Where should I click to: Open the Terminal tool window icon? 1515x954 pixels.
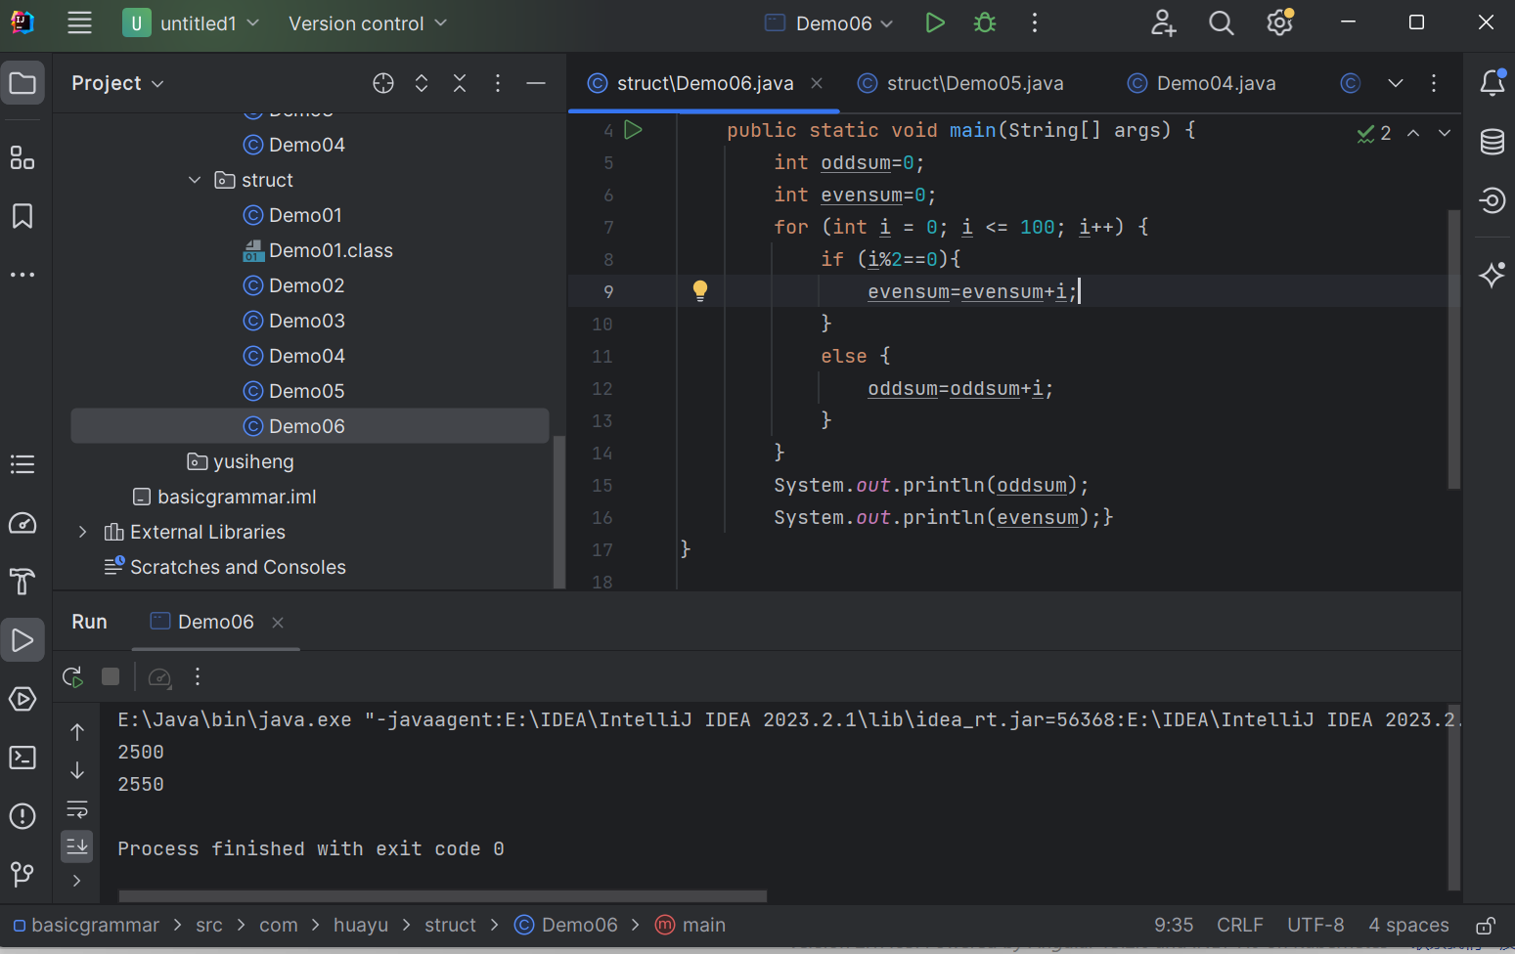tap(22, 758)
